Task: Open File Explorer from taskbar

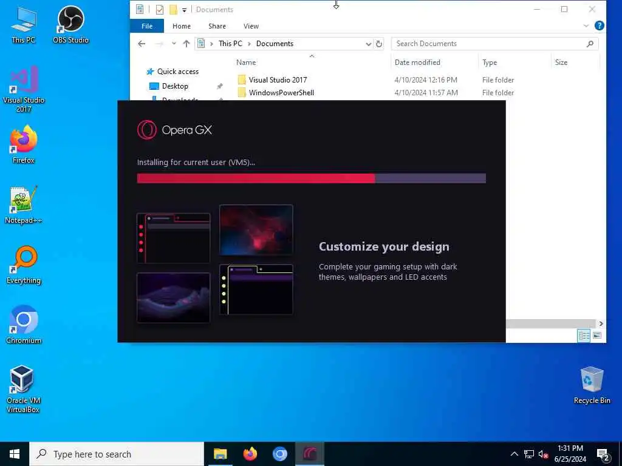Action: [x=220, y=454]
